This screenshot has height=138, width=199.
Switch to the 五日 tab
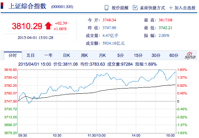click(x=31, y=55)
